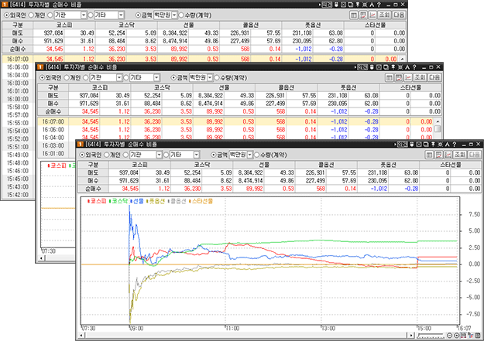
Task: Click 조회 button in front window
Action: (x=460, y=155)
